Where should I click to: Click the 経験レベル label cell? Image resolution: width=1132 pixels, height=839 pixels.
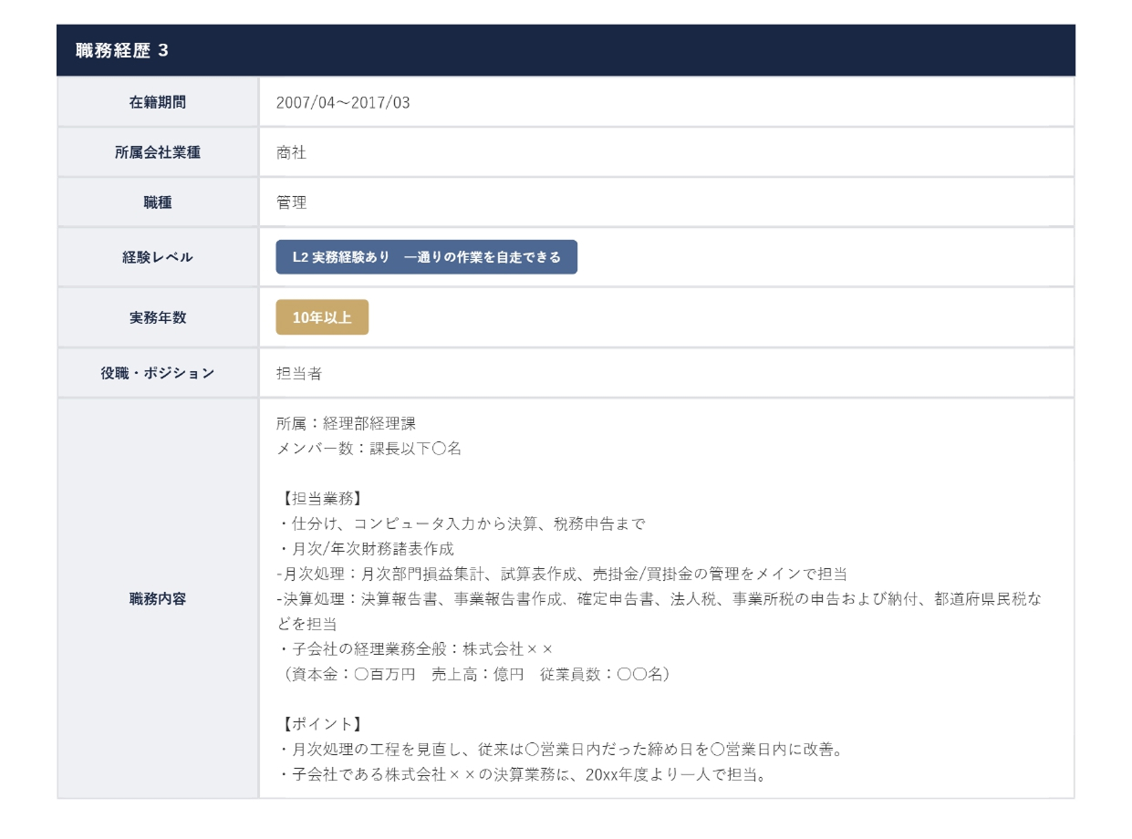(x=158, y=257)
